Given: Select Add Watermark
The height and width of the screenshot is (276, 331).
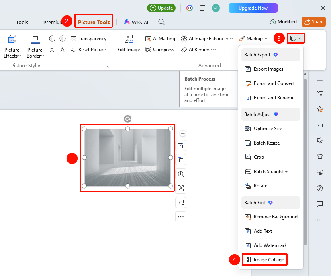Looking at the screenshot, I should click(x=270, y=245).
